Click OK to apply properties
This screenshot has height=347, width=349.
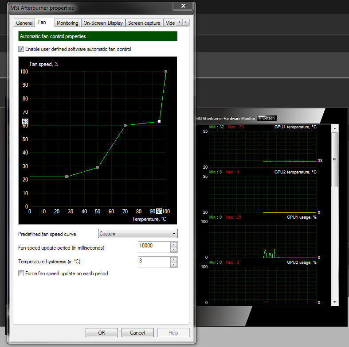coord(102,332)
